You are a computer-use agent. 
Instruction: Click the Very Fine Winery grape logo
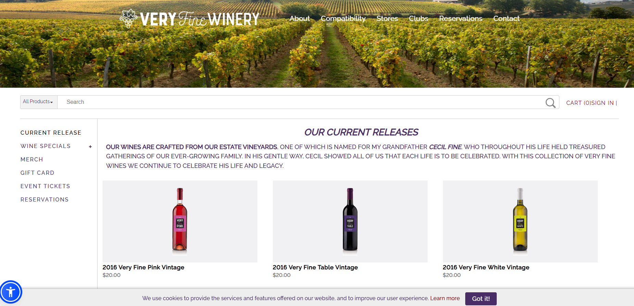(128, 19)
